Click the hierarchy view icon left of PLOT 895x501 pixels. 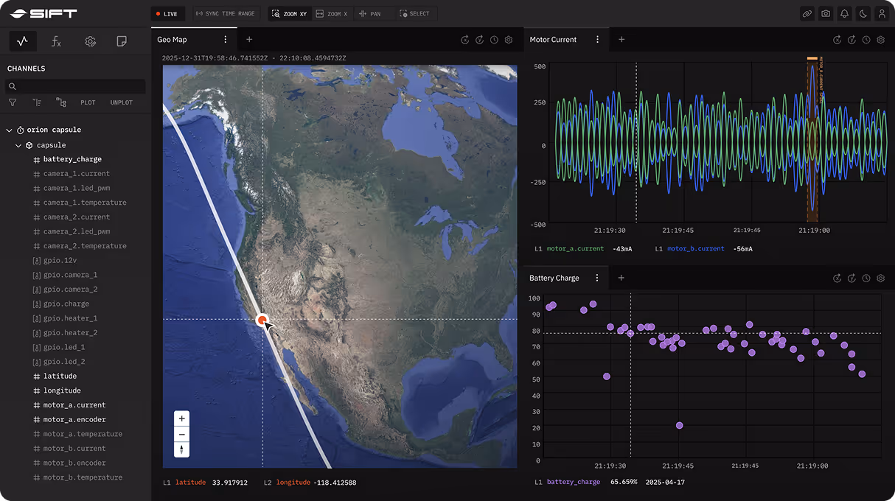[x=61, y=102]
